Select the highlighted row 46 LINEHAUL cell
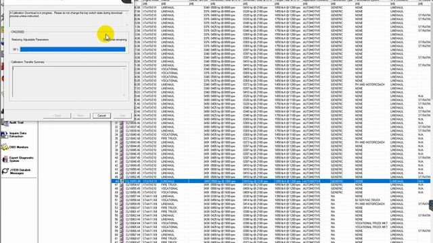 (175, 181)
